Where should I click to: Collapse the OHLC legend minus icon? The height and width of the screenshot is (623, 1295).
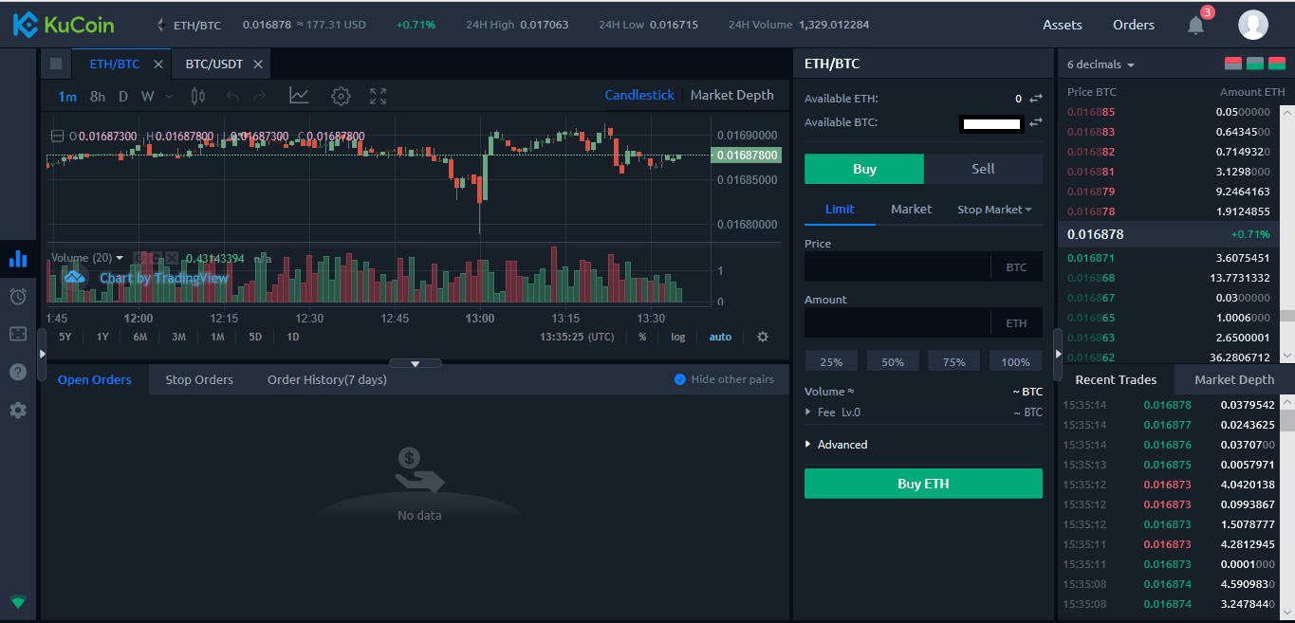pos(57,136)
